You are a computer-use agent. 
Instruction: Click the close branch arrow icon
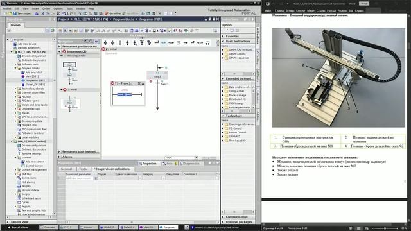point(157,43)
